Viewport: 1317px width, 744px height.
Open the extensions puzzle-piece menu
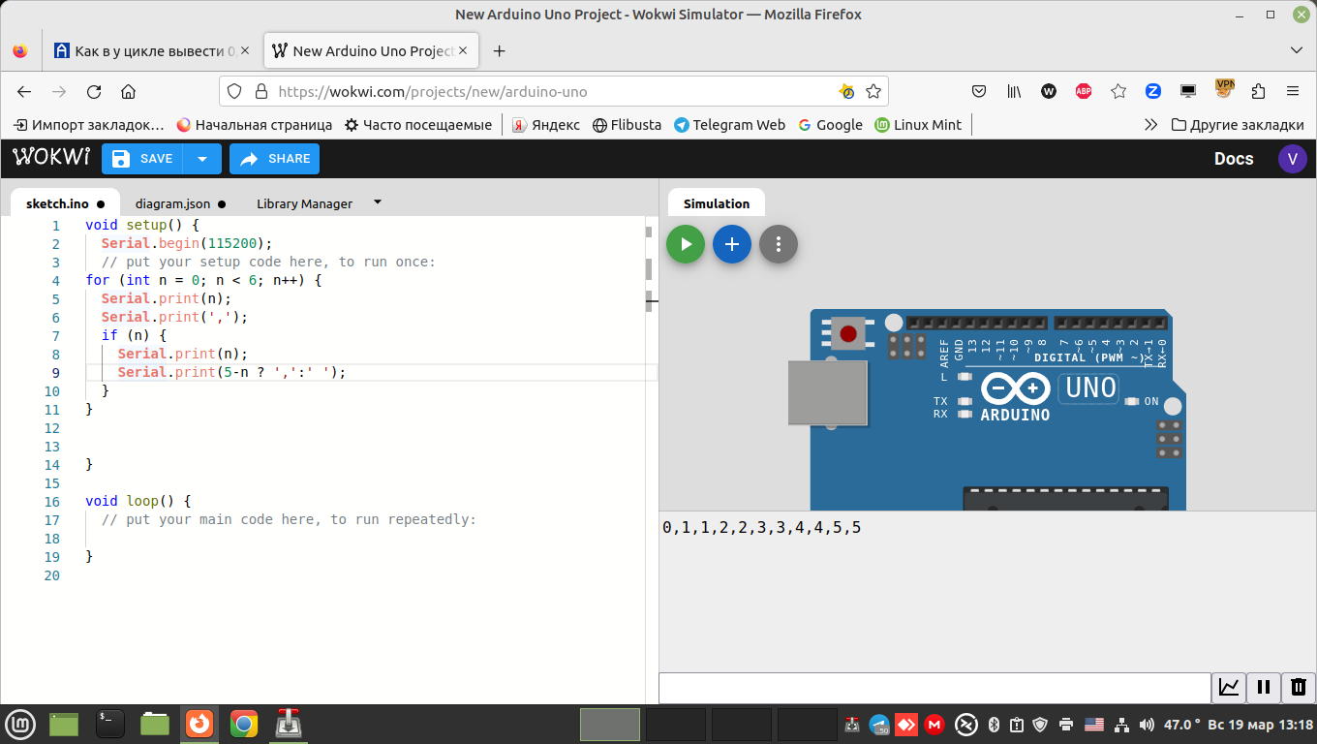[1258, 91]
